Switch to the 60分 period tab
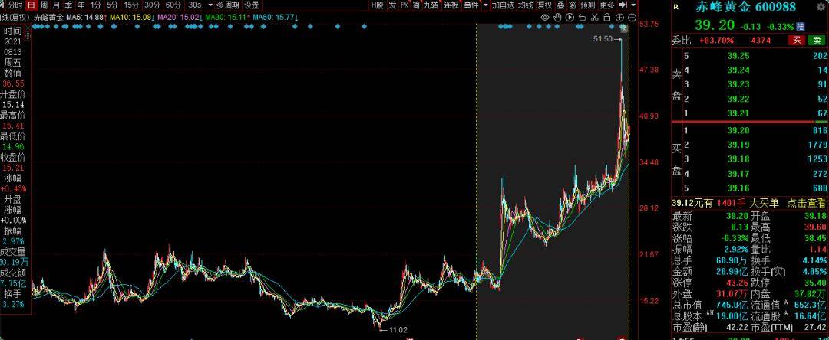This screenshot has height=340, width=829. pyautogui.click(x=173, y=5)
